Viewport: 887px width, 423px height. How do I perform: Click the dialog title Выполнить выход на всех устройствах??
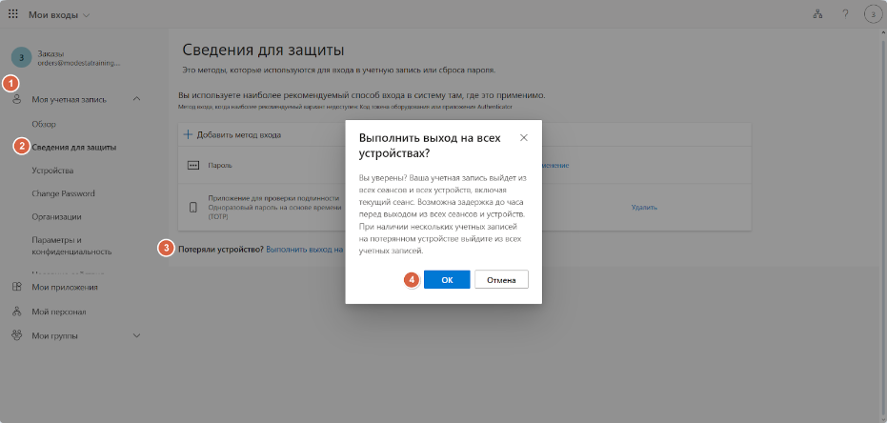pyautogui.click(x=430, y=146)
